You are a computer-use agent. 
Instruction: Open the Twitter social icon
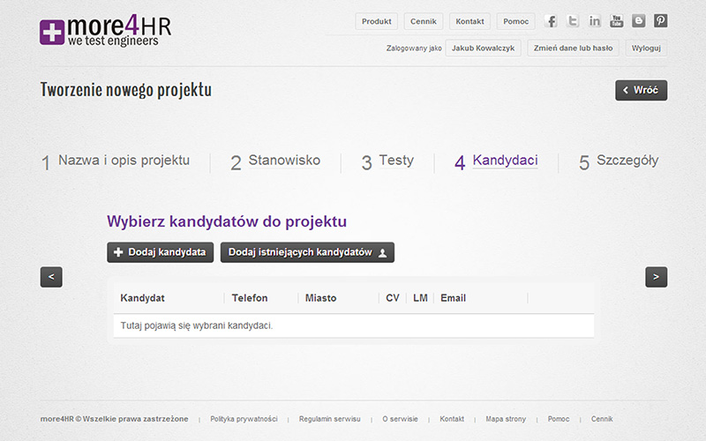click(572, 21)
